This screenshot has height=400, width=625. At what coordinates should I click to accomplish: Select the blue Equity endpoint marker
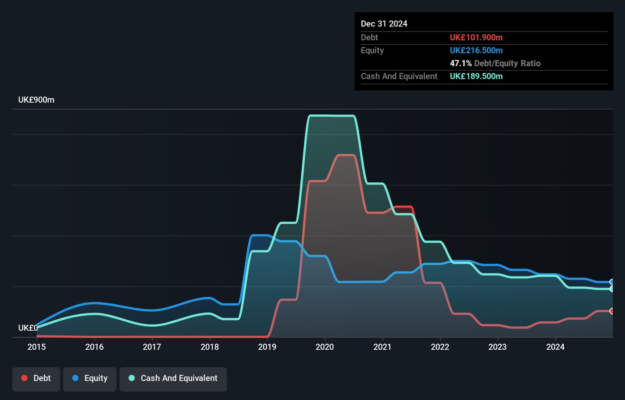pos(612,282)
